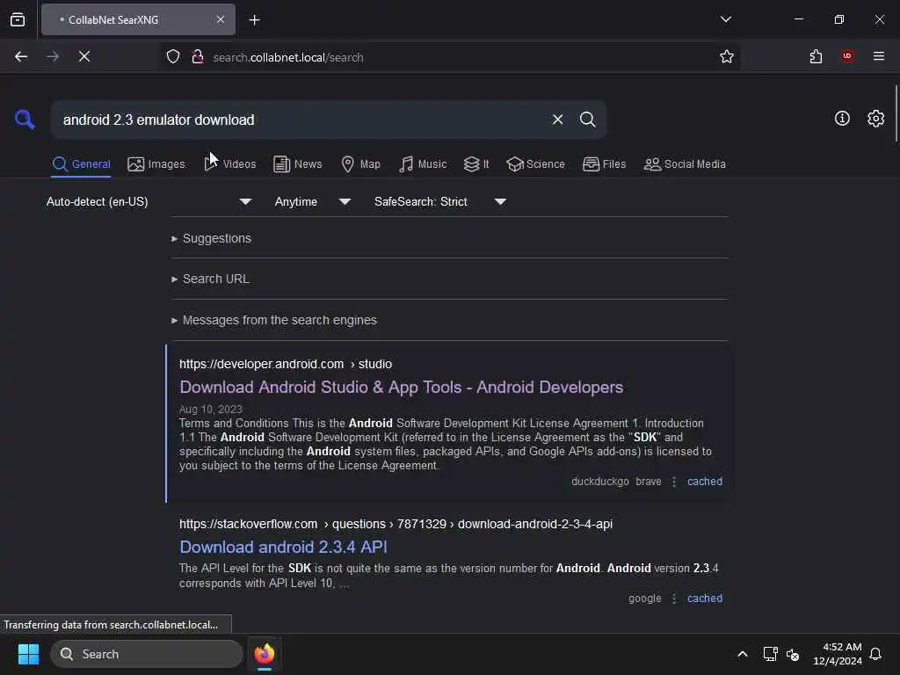The image size is (900, 675).
Task: Switch to the Science category
Action: click(536, 164)
